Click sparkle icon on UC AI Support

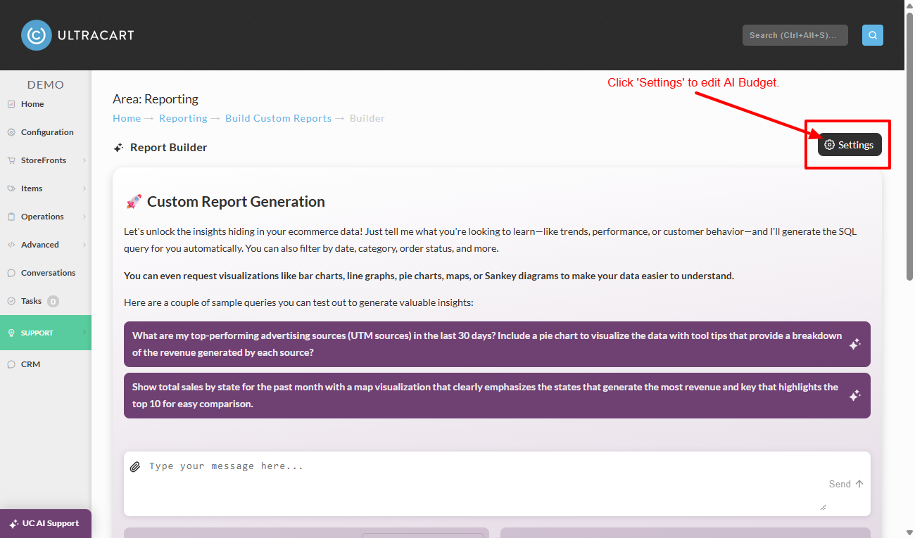click(13, 524)
